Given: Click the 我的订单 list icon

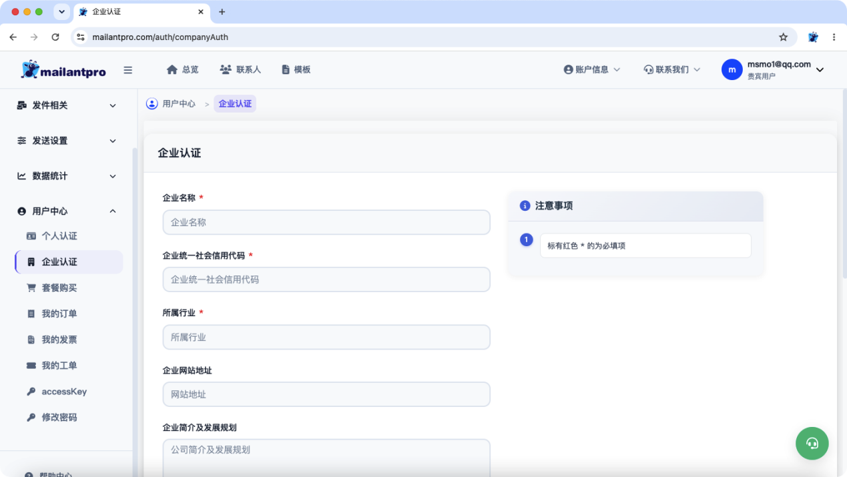Looking at the screenshot, I should [31, 314].
